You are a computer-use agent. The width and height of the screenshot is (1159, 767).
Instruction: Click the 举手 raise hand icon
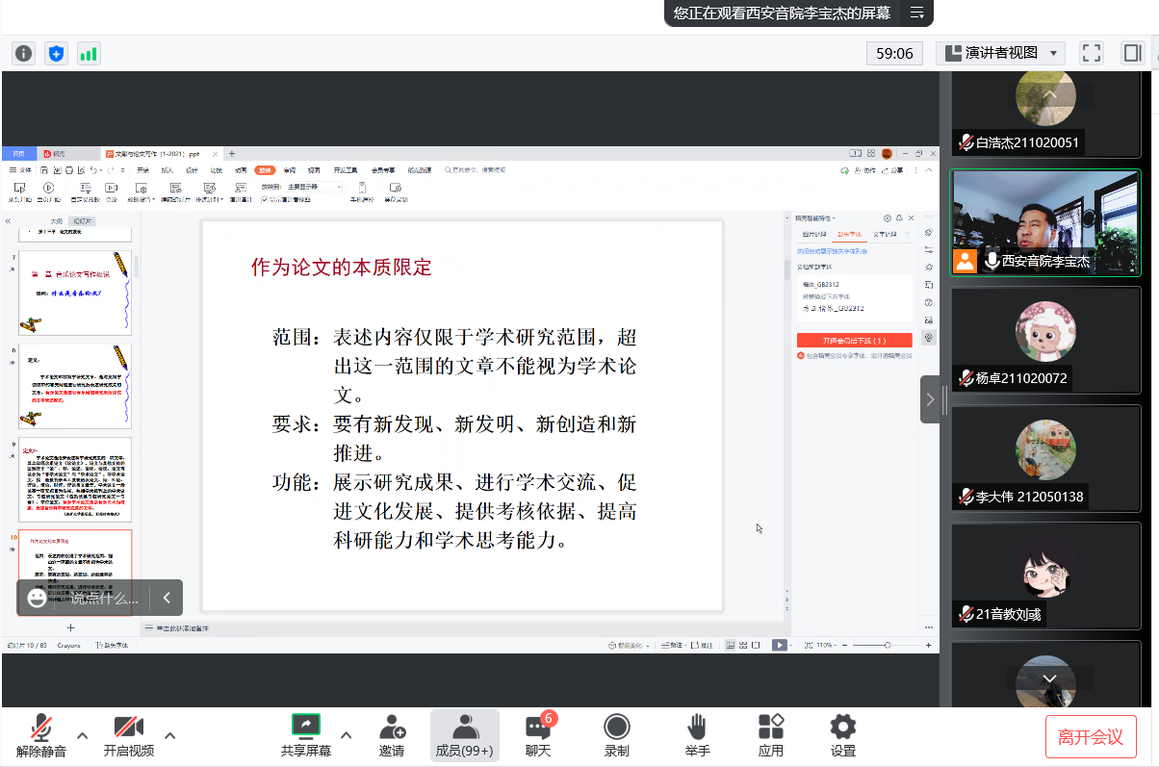click(698, 735)
